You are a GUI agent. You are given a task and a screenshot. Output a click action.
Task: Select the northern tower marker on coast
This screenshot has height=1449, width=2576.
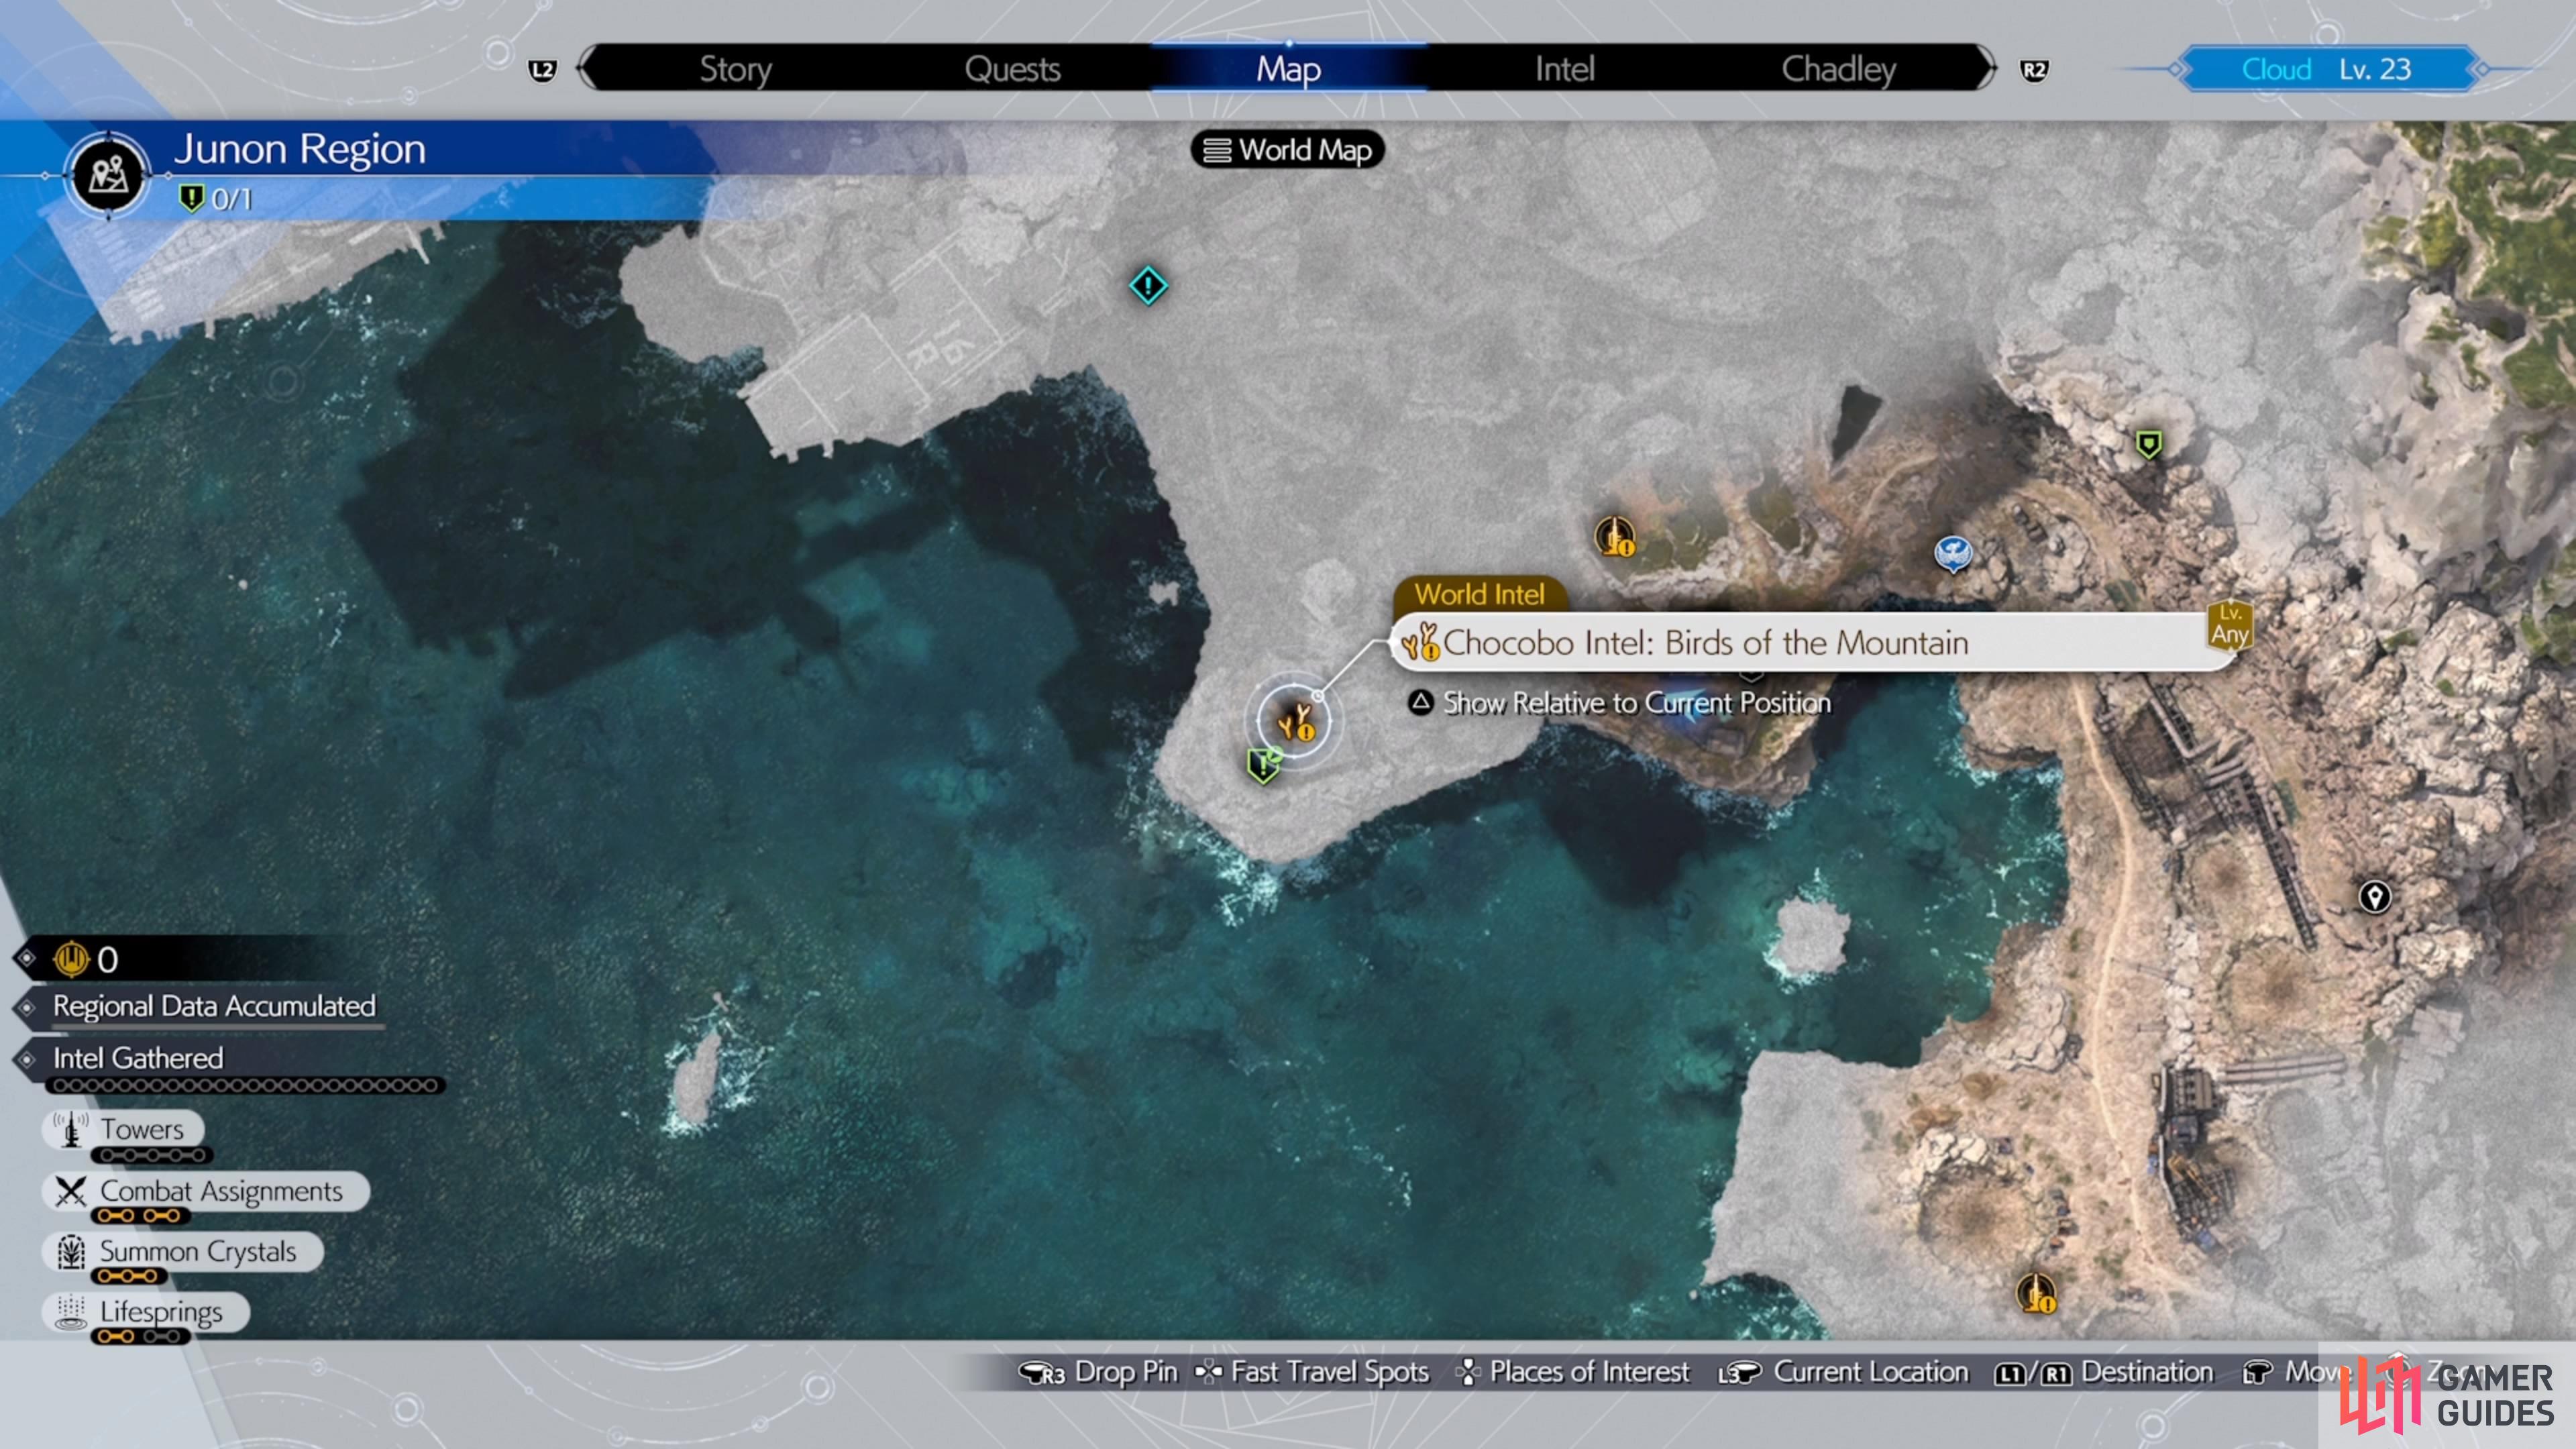[x=1614, y=537]
